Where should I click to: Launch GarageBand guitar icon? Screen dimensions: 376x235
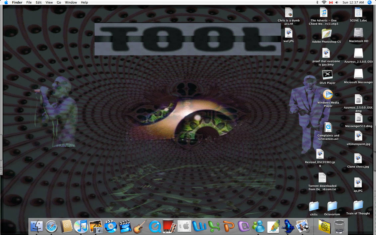point(140,226)
